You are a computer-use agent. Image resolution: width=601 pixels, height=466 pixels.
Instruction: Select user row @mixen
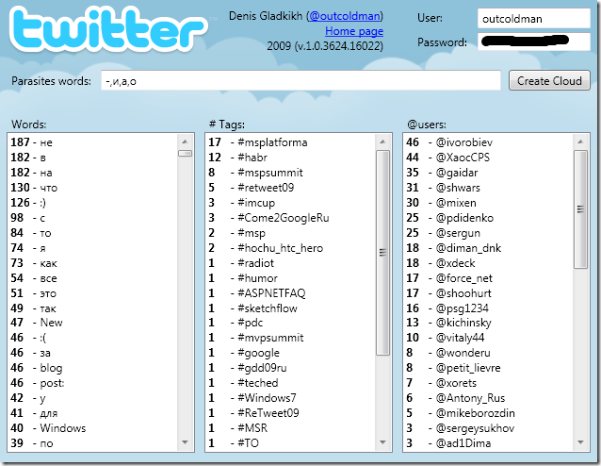pos(488,203)
